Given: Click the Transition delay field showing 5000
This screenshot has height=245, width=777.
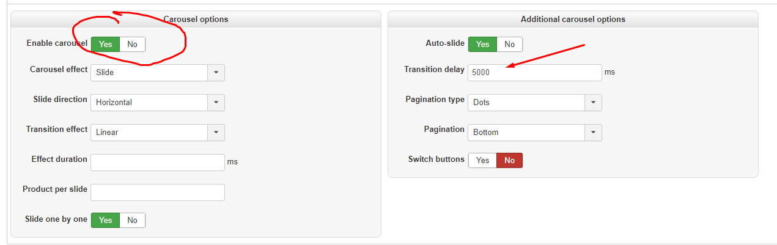Looking at the screenshot, I should pyautogui.click(x=535, y=72).
